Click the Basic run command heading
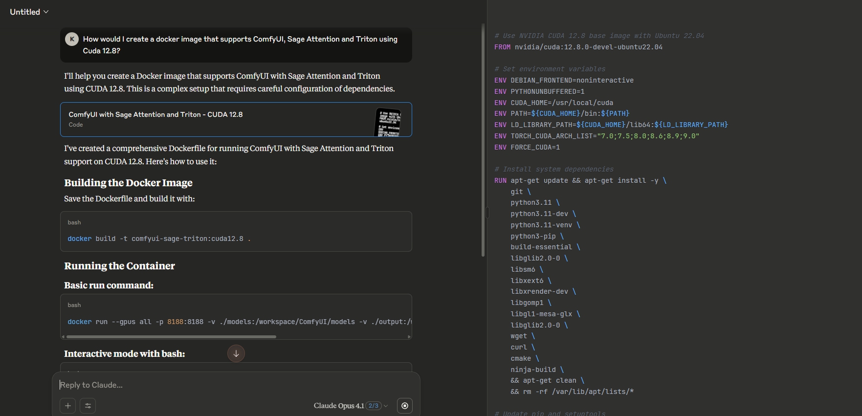This screenshot has height=416, width=862. pos(109,285)
